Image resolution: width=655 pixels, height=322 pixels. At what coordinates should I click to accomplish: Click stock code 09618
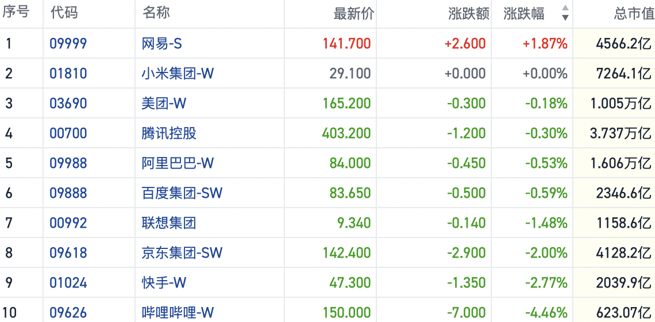tap(68, 253)
